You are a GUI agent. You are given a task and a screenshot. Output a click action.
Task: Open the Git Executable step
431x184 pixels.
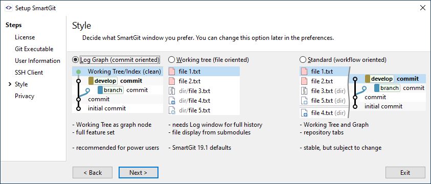pos(34,49)
